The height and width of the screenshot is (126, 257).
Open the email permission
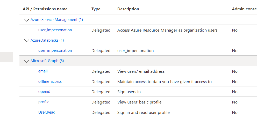(x=43, y=71)
